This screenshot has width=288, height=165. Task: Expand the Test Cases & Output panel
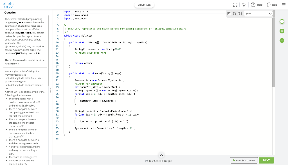point(161,155)
